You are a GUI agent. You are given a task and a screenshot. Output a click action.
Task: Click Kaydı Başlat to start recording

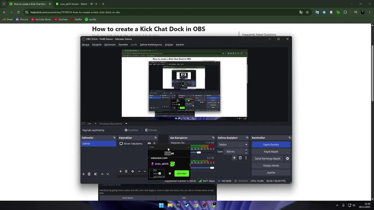[271, 152]
